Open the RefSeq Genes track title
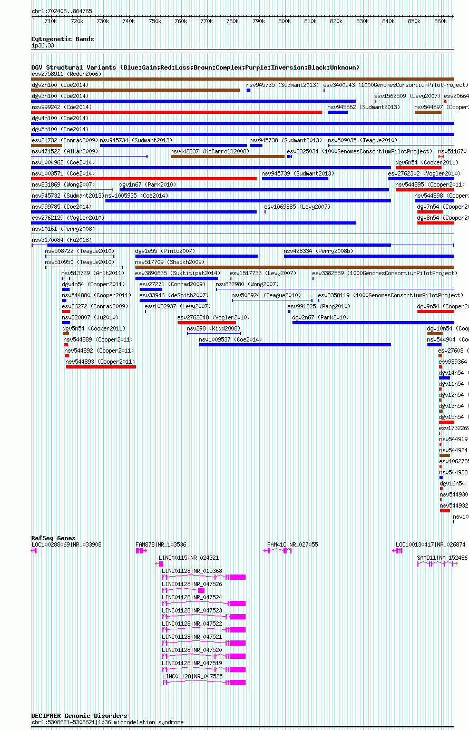 [53, 538]
